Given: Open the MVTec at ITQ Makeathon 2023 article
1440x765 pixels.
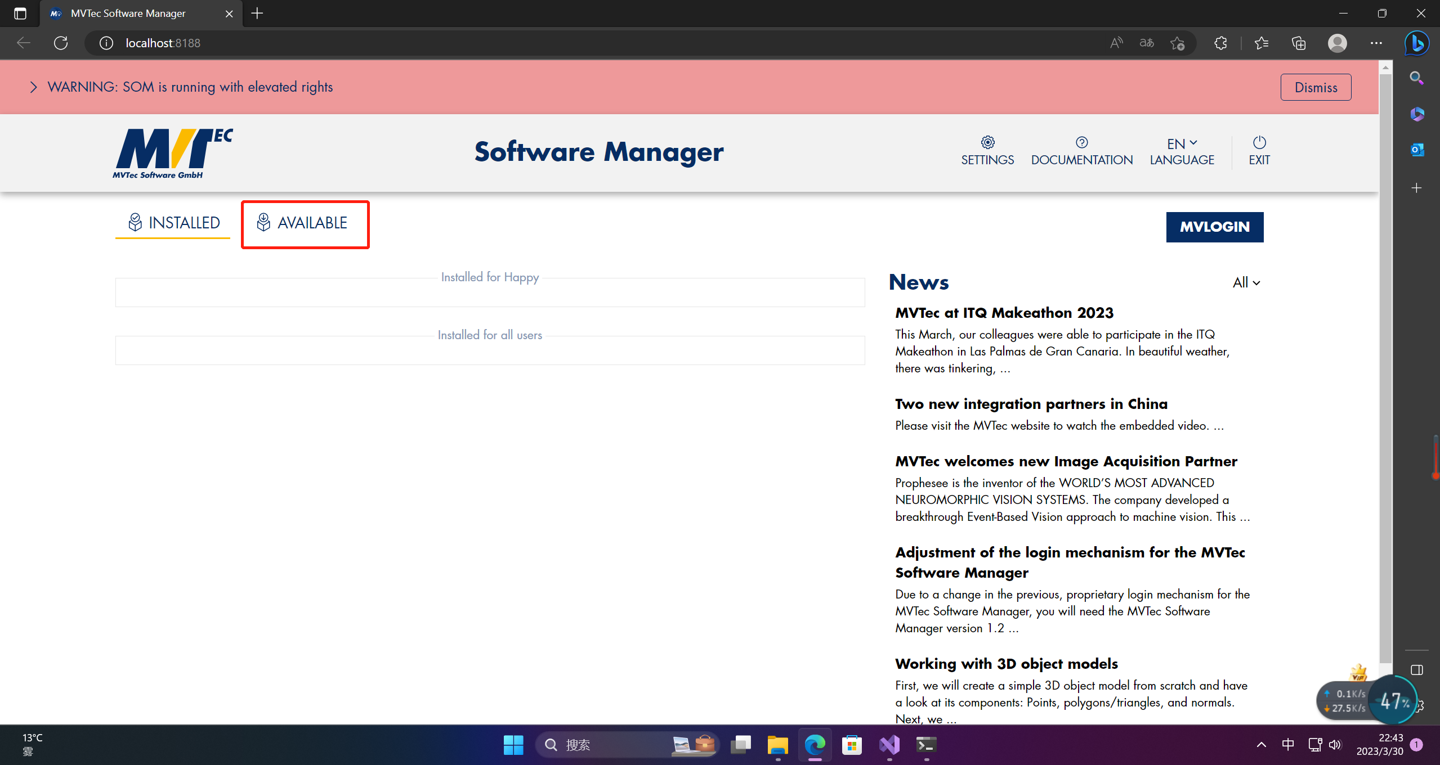Looking at the screenshot, I should (1004, 313).
